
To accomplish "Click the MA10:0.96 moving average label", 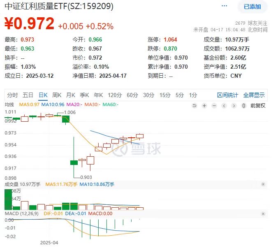I will coord(53,104).
